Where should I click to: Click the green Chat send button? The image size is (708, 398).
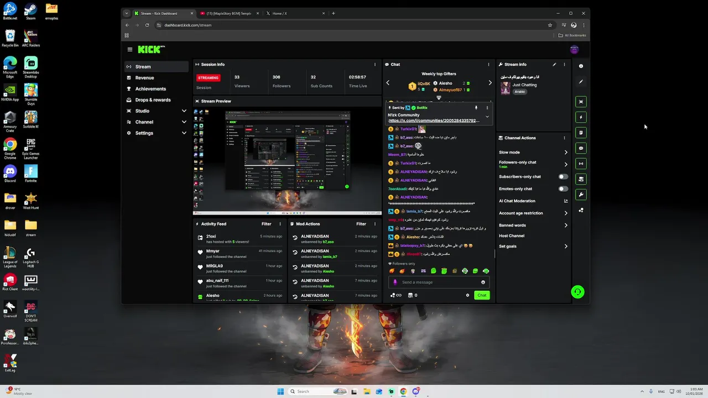click(482, 295)
